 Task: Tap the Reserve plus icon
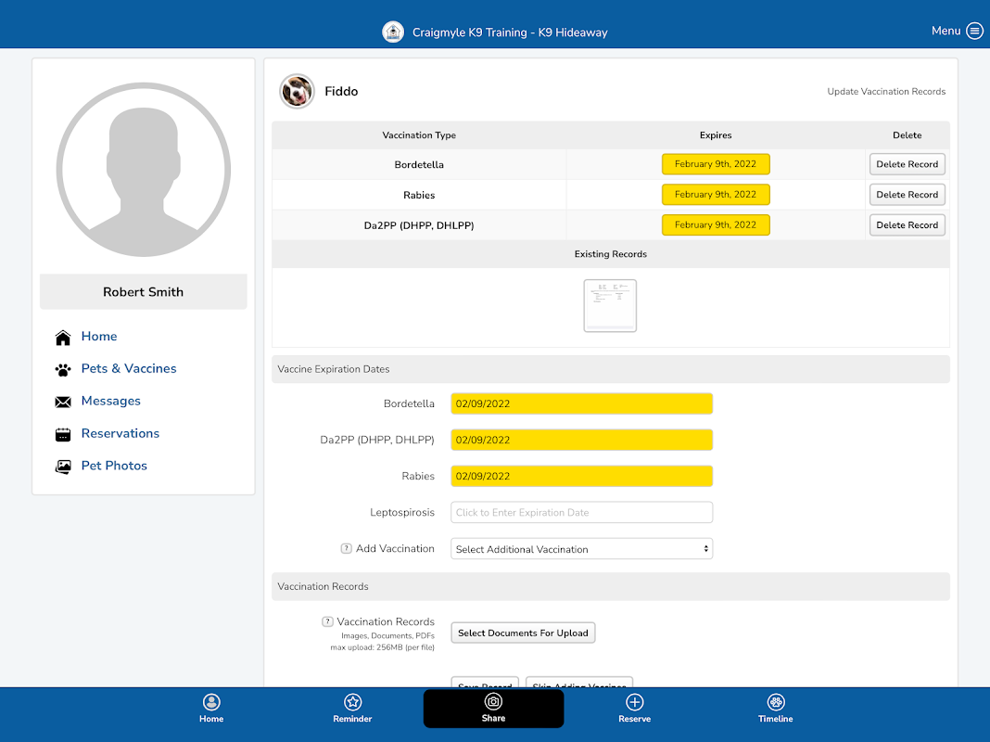635,702
